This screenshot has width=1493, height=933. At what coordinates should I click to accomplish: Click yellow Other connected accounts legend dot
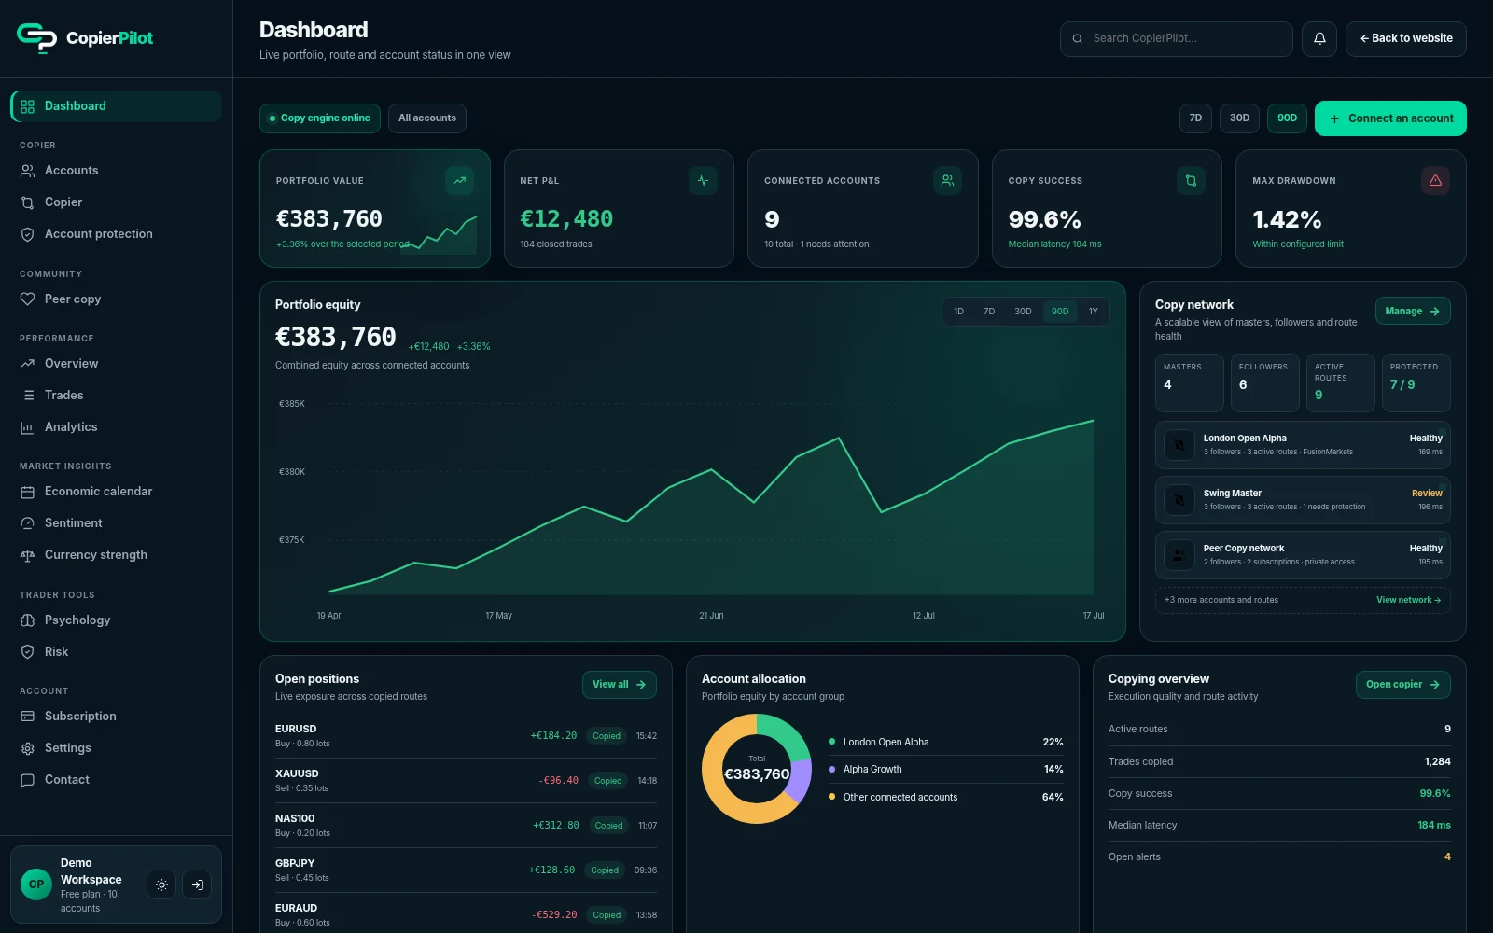[x=831, y=797]
